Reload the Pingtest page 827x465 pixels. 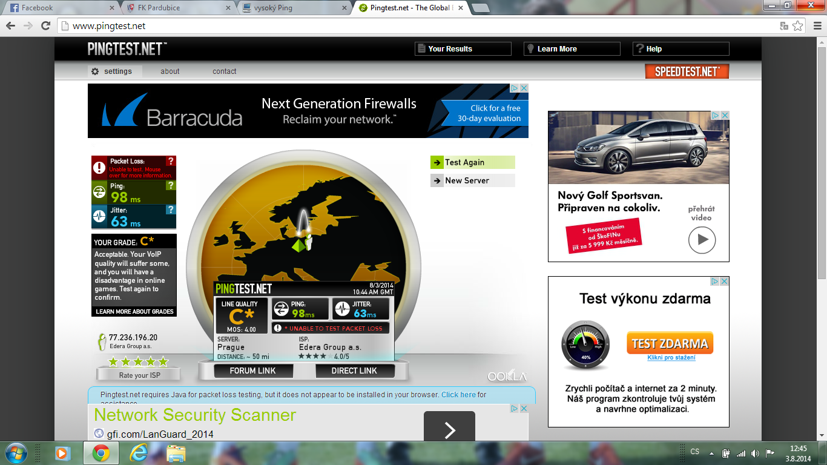tap(45, 26)
